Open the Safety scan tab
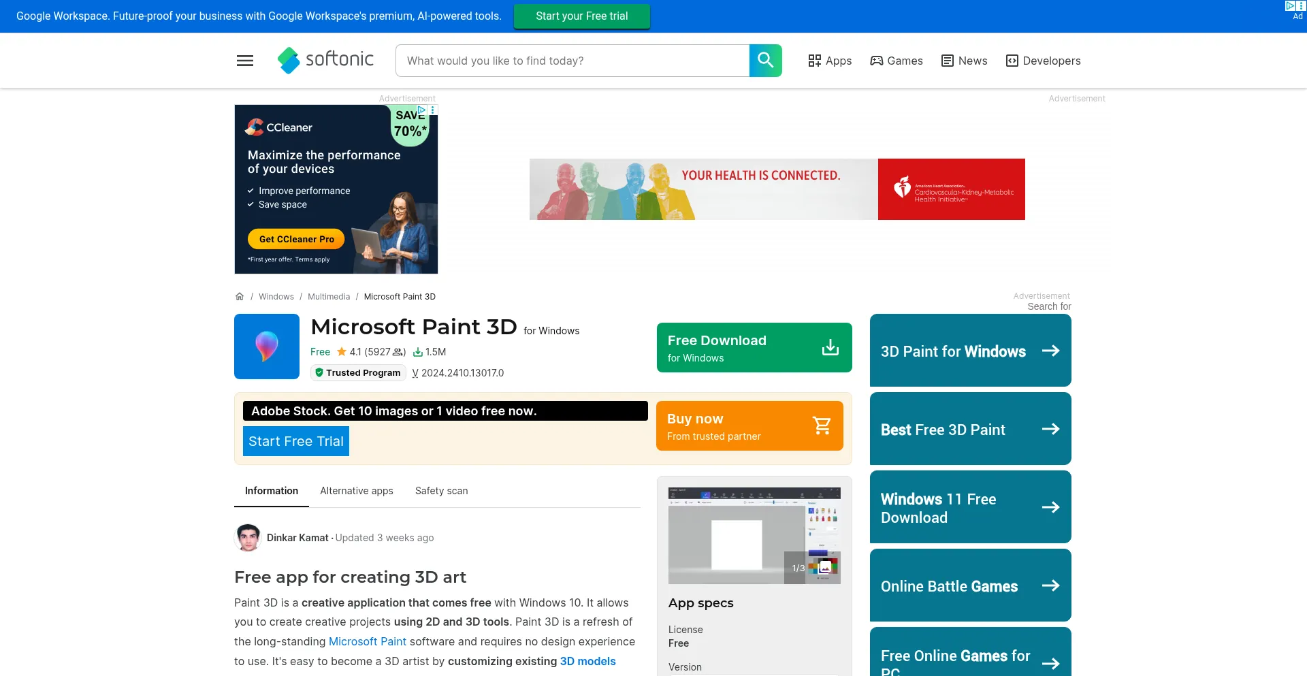The width and height of the screenshot is (1307, 676). coord(441,491)
